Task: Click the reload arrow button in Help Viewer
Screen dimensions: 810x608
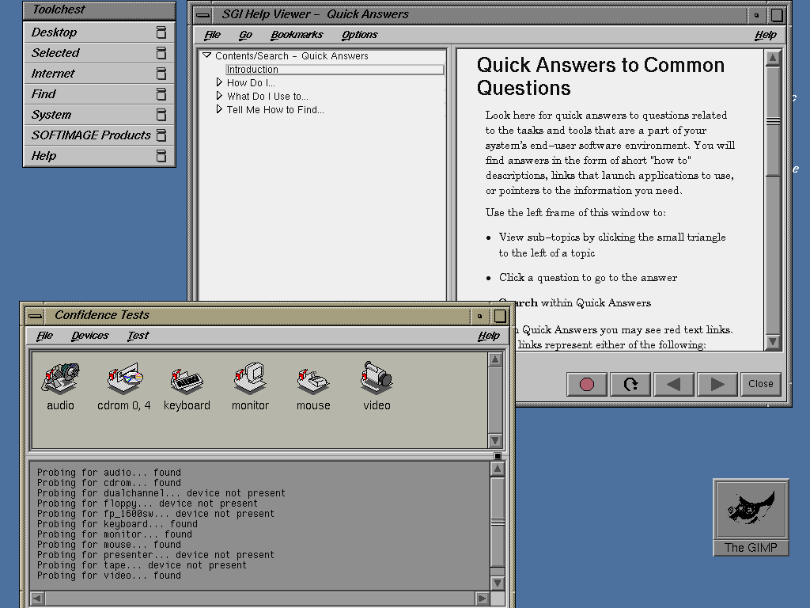Action: coord(630,384)
